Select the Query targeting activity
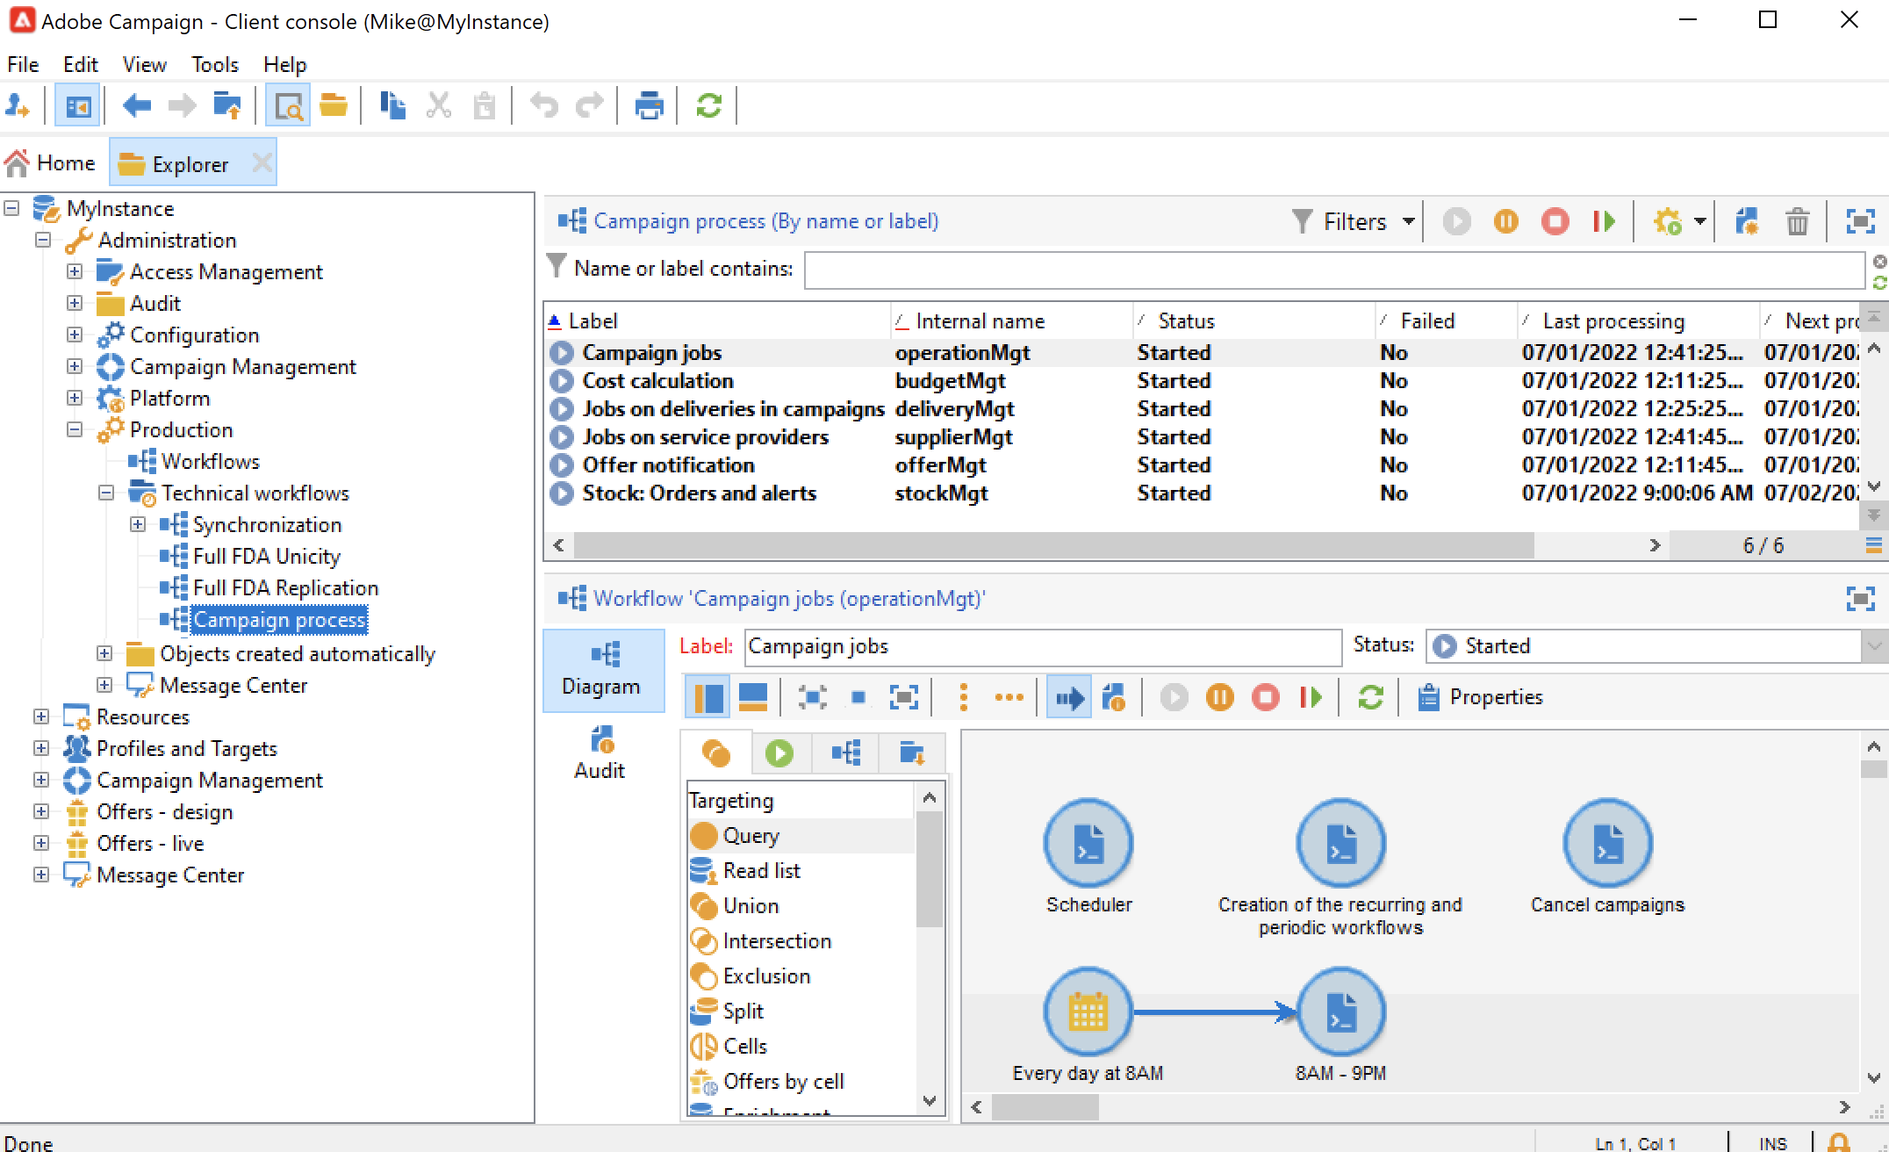 coord(751,836)
